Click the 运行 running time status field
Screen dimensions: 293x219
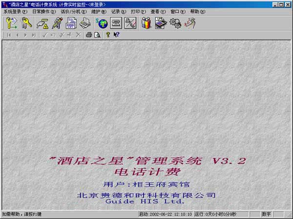pos(221,214)
